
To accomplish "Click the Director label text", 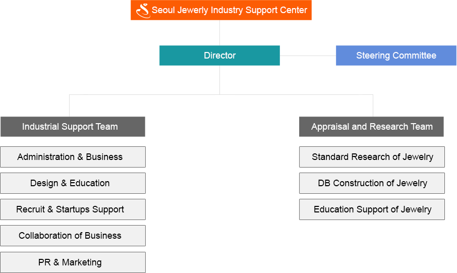I will (x=219, y=56).
